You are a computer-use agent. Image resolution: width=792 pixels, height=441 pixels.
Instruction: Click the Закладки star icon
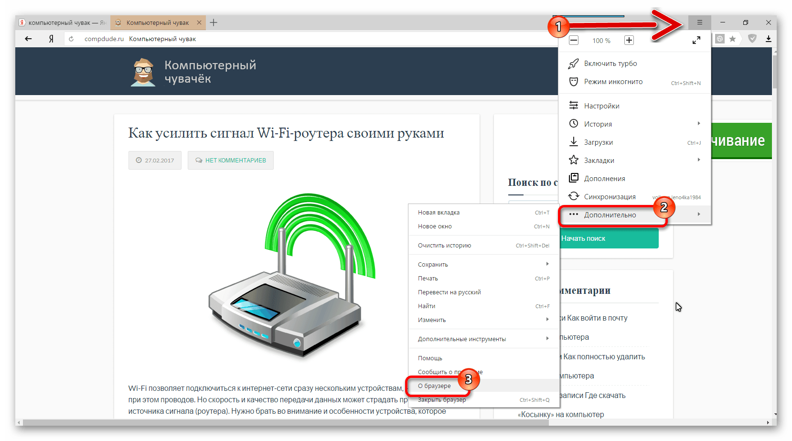pos(574,160)
